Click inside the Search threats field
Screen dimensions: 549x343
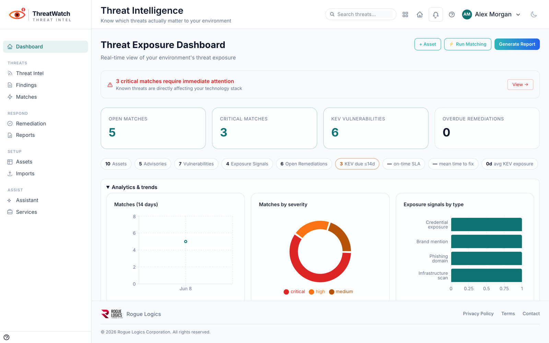click(x=361, y=14)
